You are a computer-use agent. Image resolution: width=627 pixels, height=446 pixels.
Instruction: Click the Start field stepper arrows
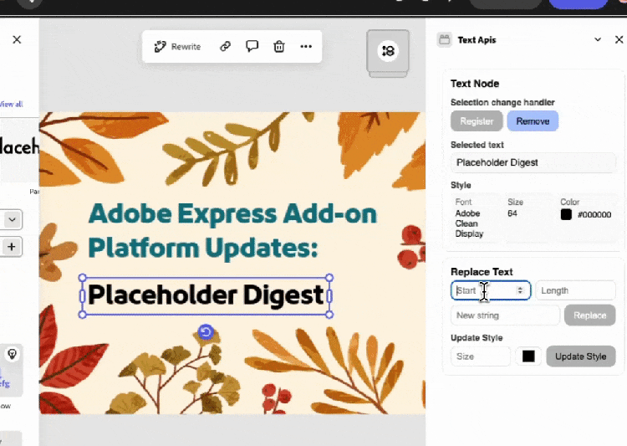point(521,290)
